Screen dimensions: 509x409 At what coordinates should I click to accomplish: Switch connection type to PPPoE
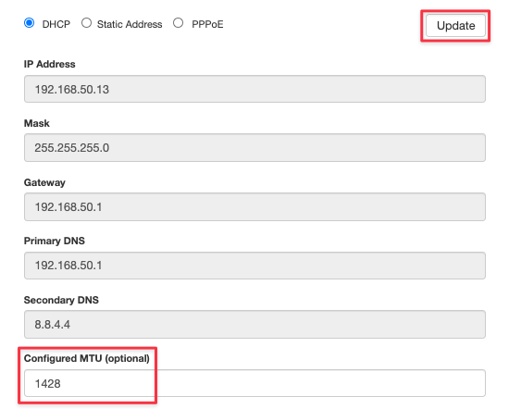click(178, 23)
